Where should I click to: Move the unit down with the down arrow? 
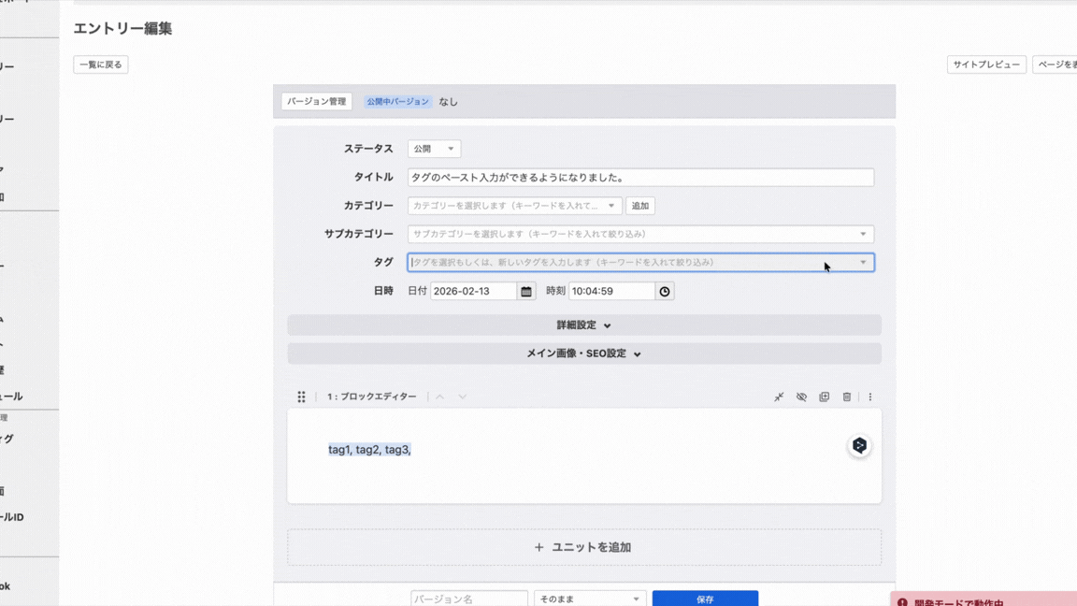point(463,397)
